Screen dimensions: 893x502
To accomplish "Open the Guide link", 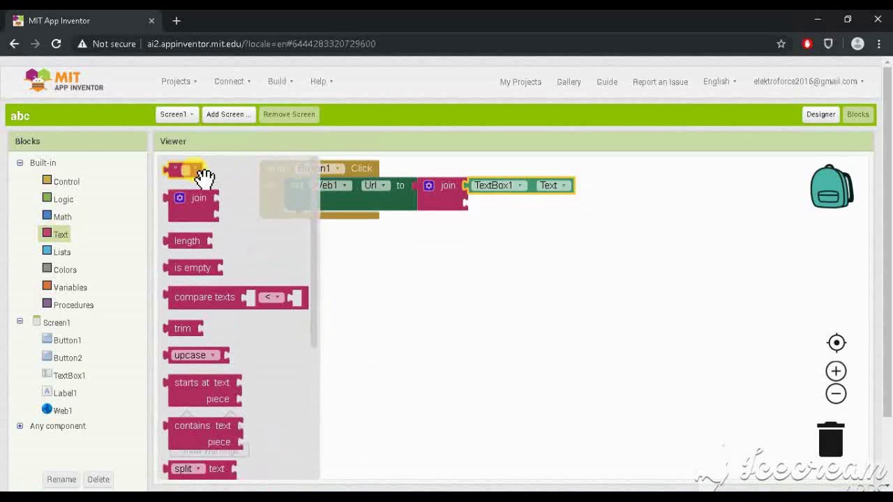I will (x=607, y=82).
